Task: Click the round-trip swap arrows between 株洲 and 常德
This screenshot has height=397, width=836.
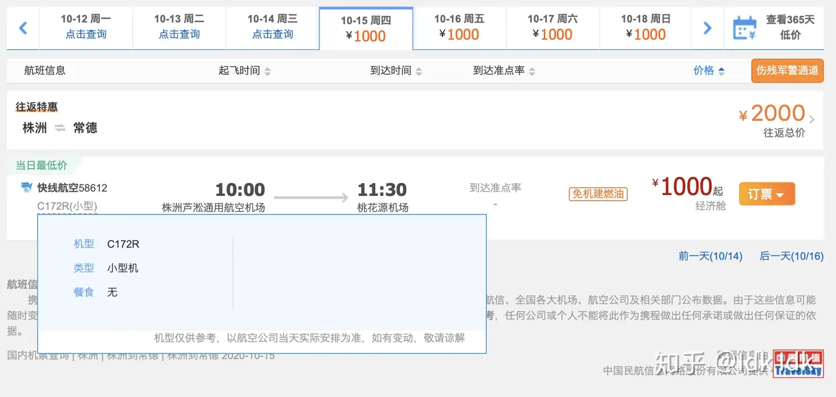Action: 60,128
